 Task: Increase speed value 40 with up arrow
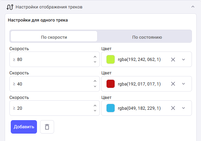[x=95, y=81]
